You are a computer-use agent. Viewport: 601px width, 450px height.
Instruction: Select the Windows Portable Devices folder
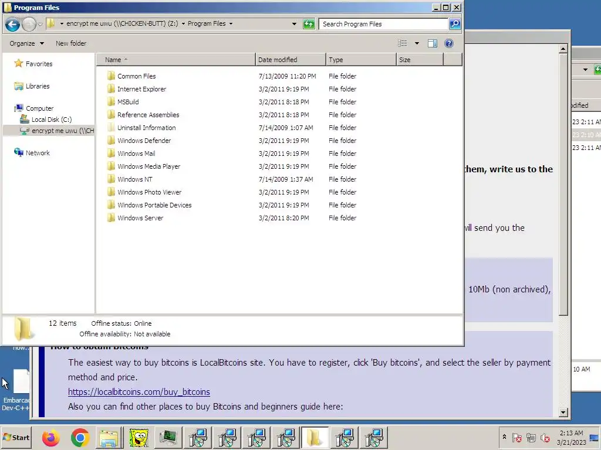pos(154,205)
